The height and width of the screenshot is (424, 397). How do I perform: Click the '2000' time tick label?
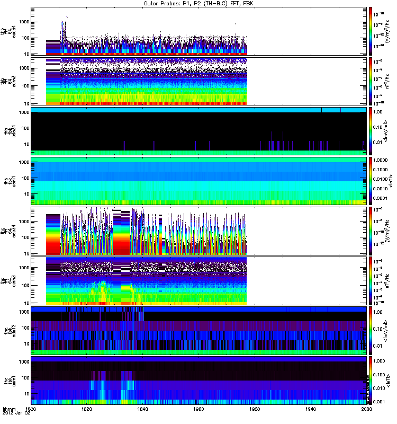coord(366,409)
